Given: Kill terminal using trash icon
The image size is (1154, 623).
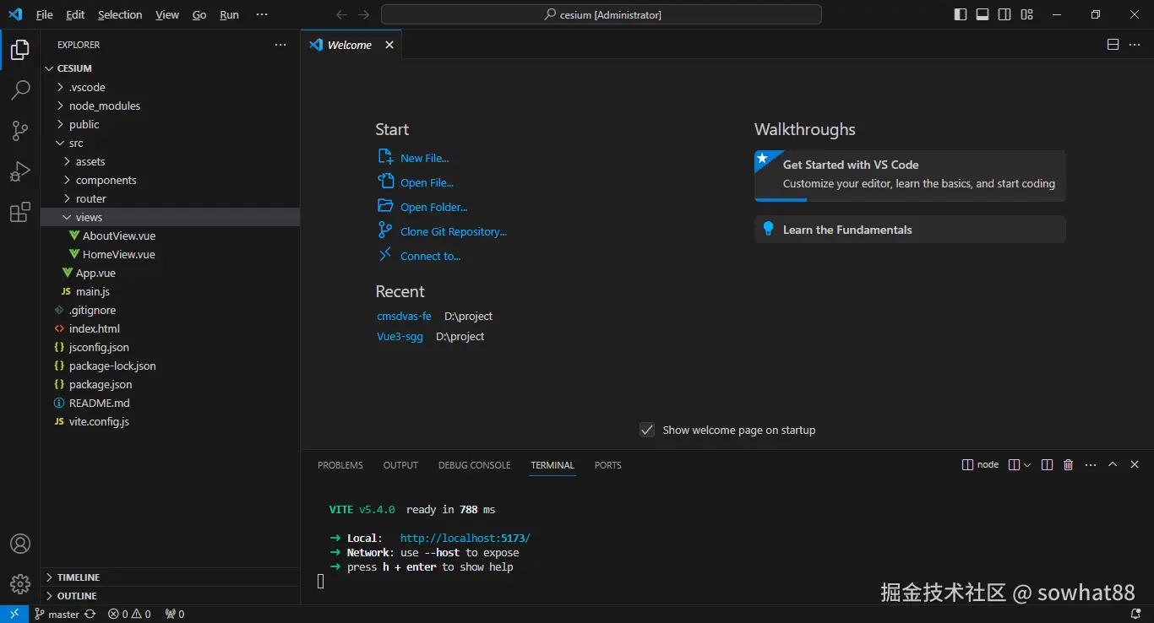Looking at the screenshot, I should click(1068, 465).
